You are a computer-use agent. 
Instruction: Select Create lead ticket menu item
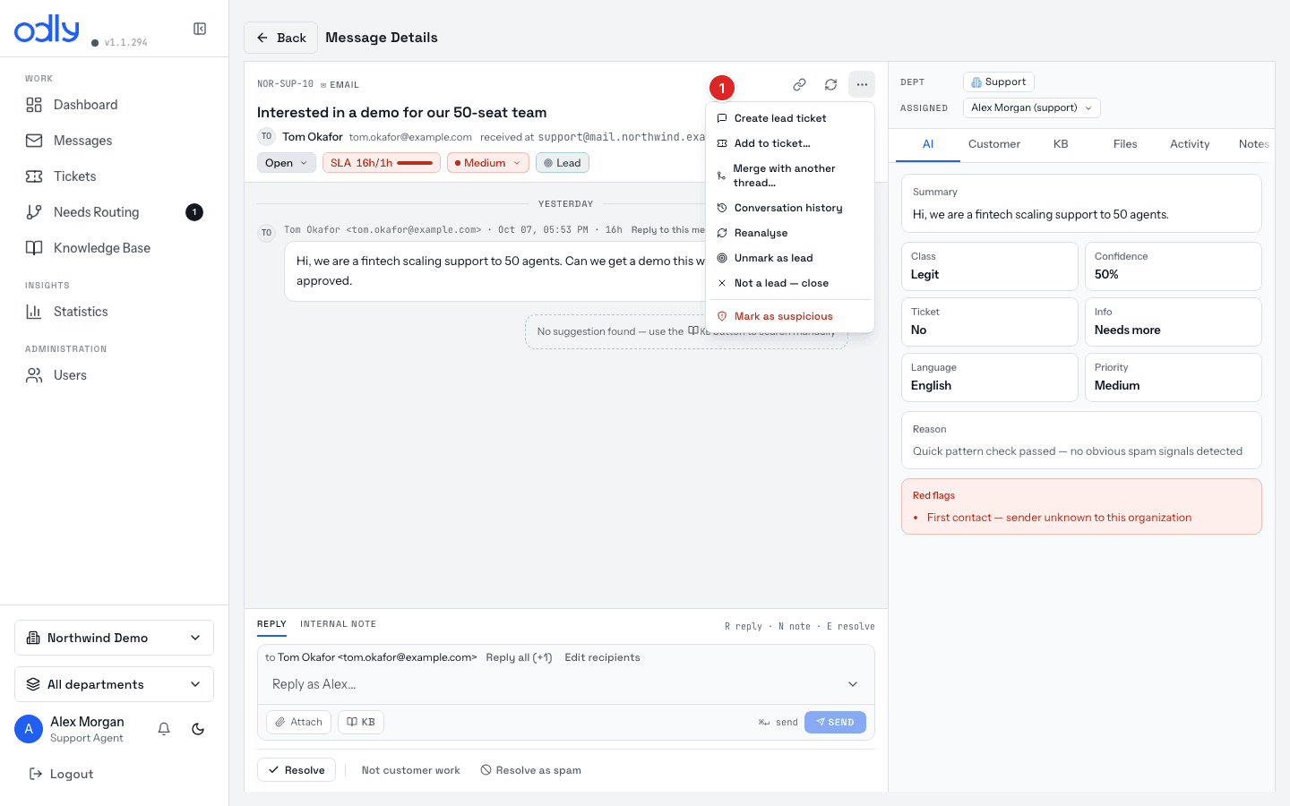pos(790,118)
